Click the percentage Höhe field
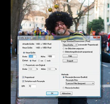This screenshot has width=110, height=104. (51, 69)
